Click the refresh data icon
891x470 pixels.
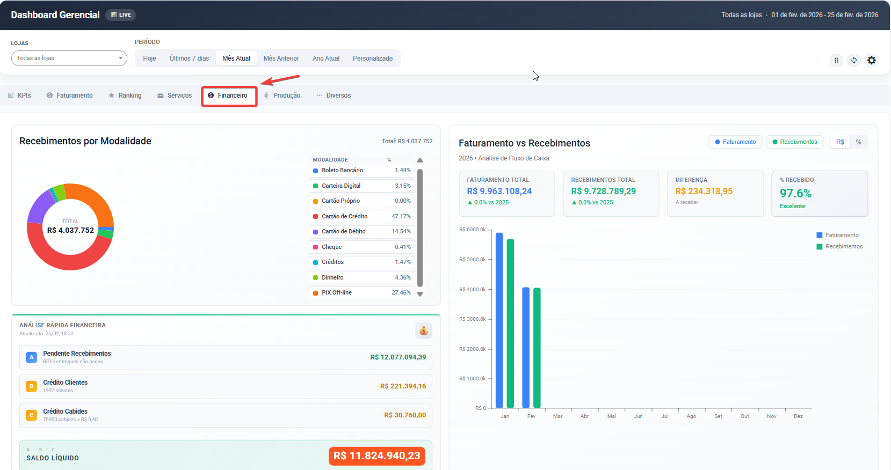pos(853,60)
